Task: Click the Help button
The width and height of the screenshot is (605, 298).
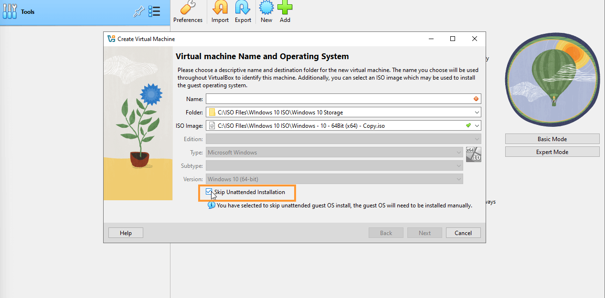Action: pos(126,233)
